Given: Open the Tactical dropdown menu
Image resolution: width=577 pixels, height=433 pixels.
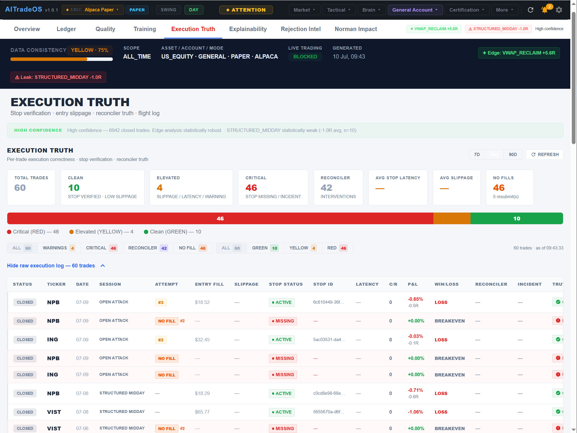Looking at the screenshot, I should [x=339, y=10].
